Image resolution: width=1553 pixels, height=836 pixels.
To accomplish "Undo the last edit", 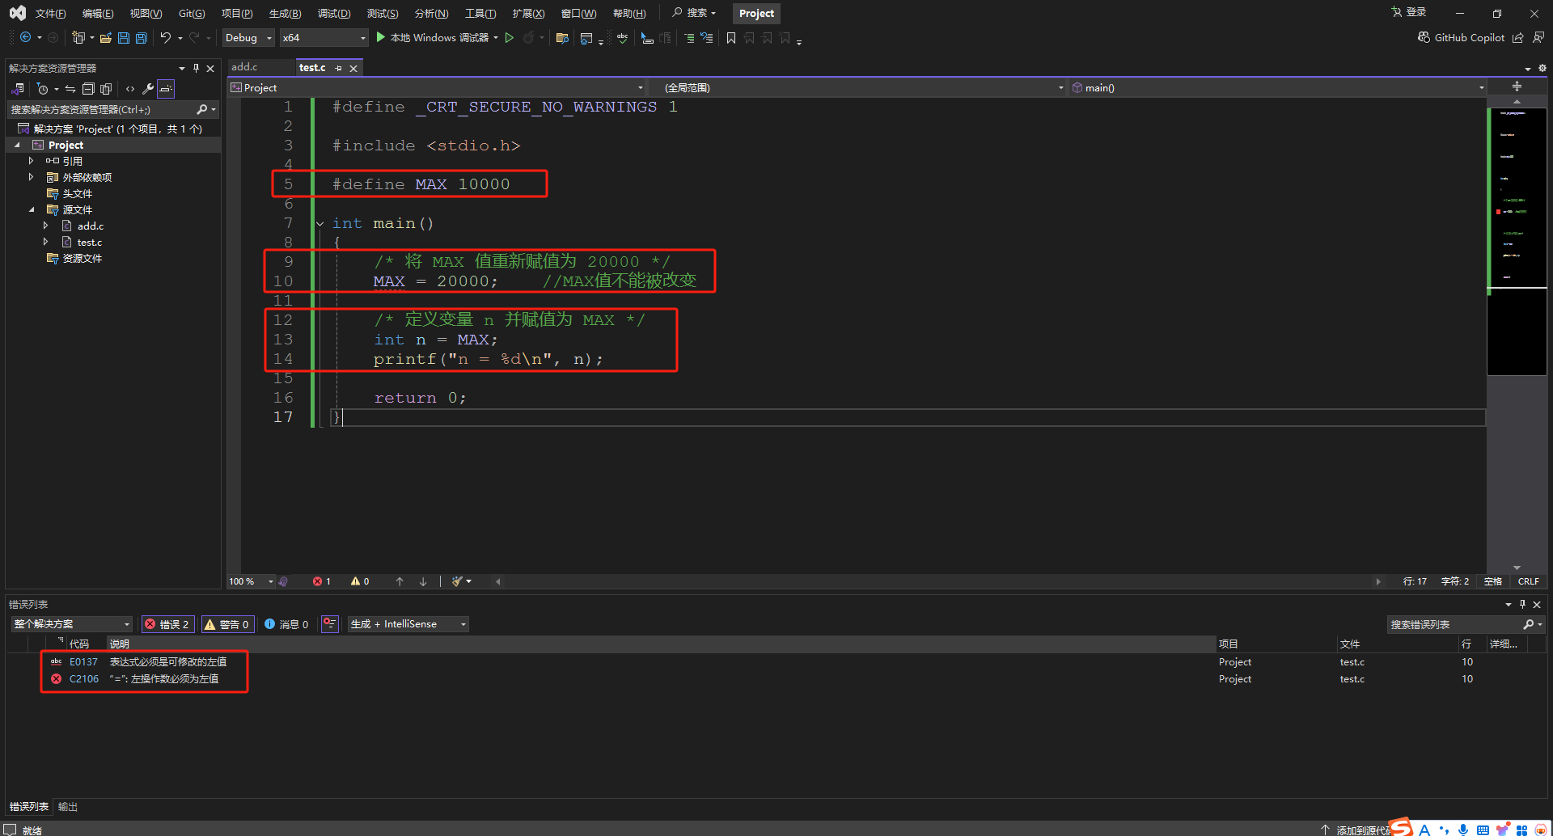I will (x=165, y=37).
